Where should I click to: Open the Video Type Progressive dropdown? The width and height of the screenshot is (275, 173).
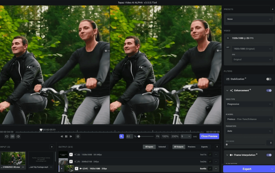click(x=249, y=104)
